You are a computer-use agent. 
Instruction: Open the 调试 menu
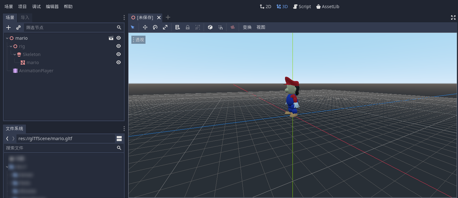pyautogui.click(x=36, y=7)
